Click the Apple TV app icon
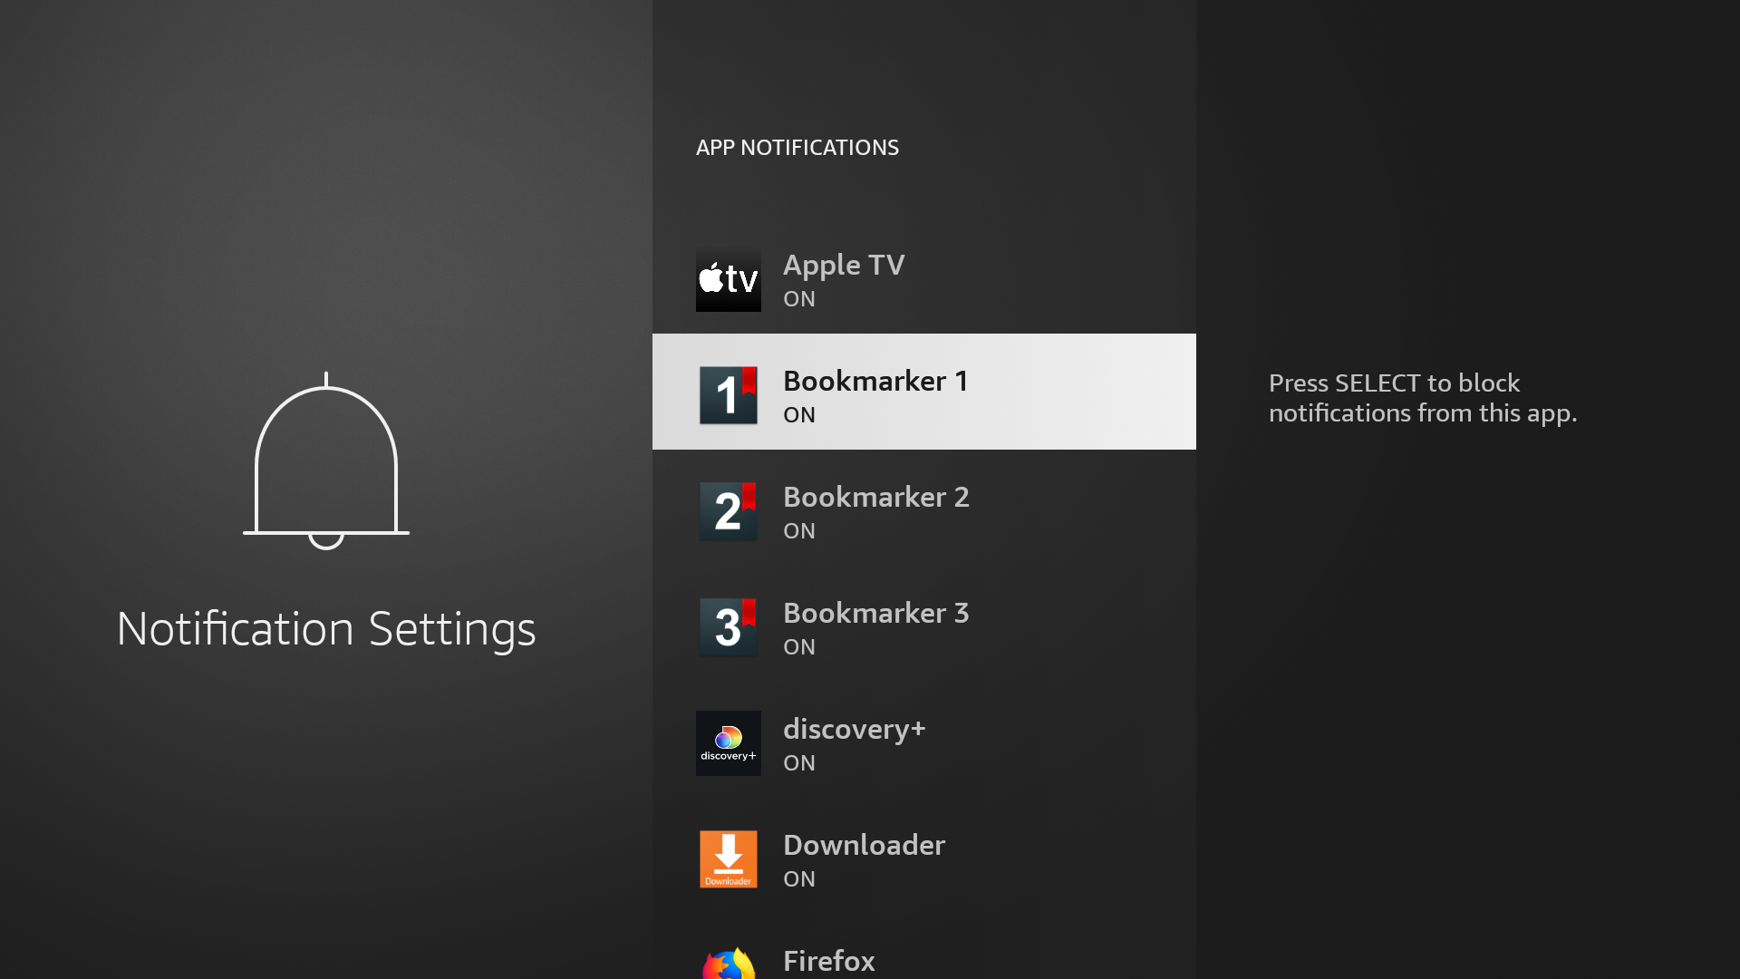 (x=729, y=279)
